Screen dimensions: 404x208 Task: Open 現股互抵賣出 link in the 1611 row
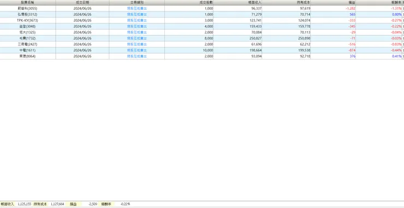click(137, 50)
